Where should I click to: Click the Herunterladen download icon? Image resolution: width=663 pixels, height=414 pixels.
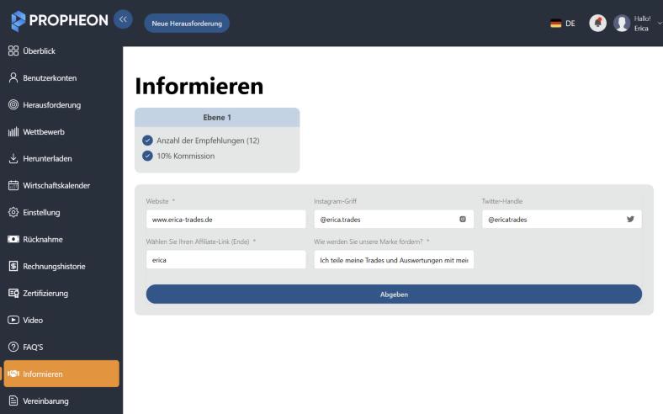click(x=13, y=158)
